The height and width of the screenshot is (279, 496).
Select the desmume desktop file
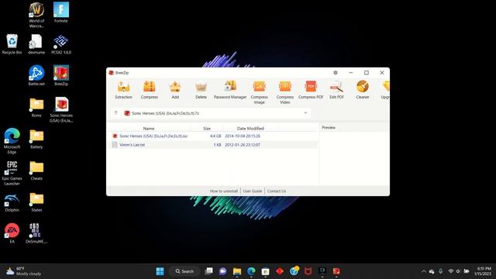(36, 44)
